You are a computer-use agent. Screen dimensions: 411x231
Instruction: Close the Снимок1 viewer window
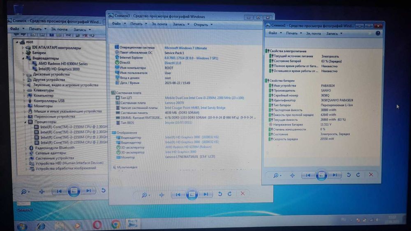click(x=378, y=26)
